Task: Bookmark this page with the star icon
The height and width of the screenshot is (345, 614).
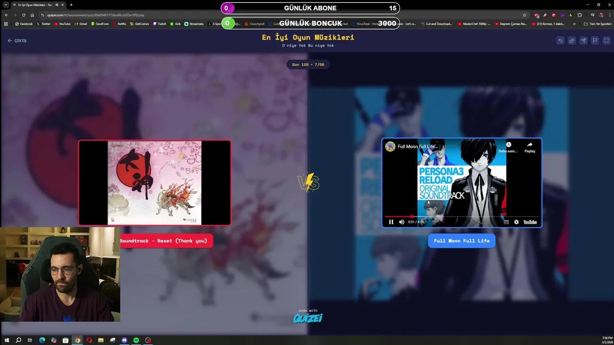Action: (524, 15)
